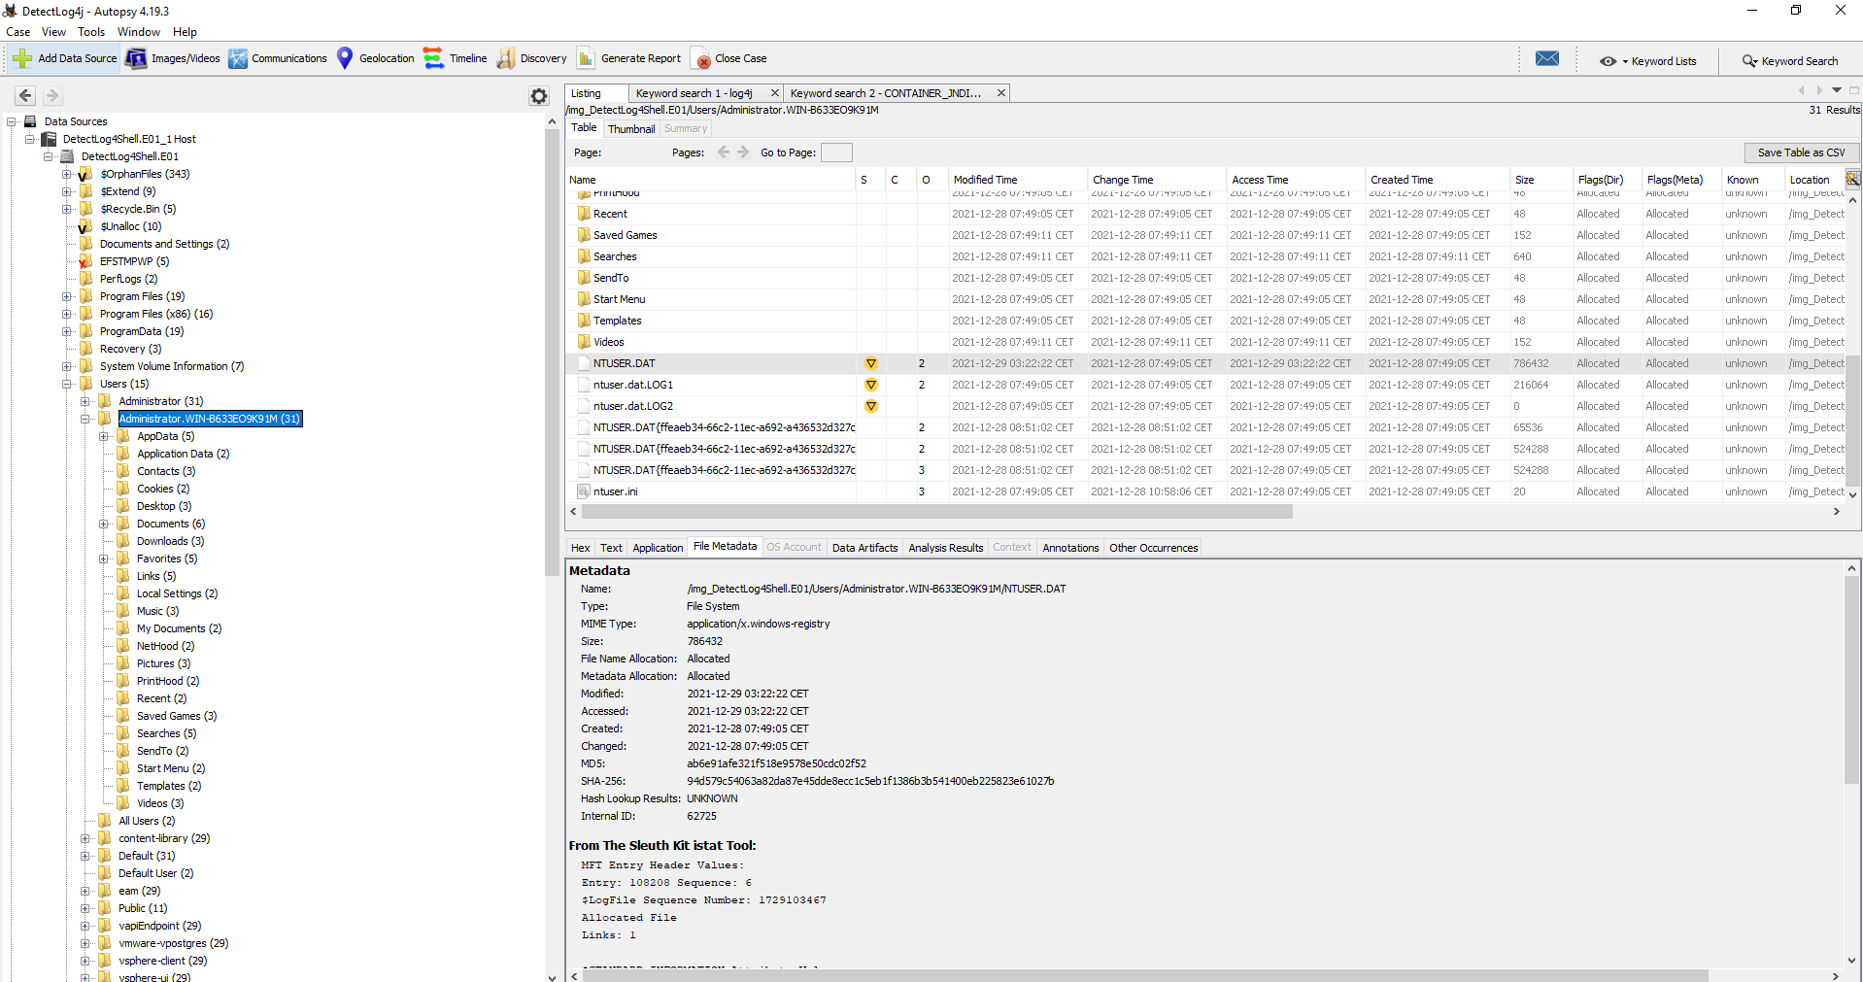Navigate back with the left arrow button

25,95
